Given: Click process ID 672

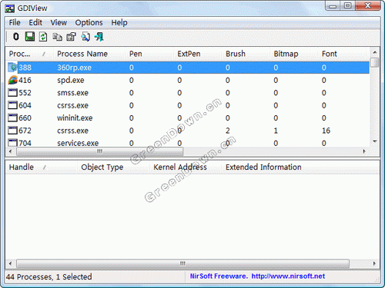Looking at the screenshot, I should pyautogui.click(x=25, y=131).
